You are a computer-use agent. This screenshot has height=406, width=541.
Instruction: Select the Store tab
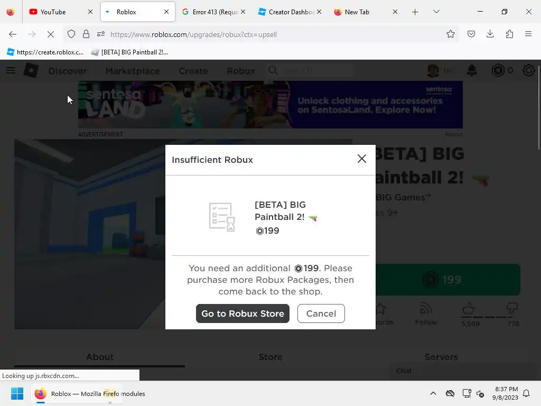(x=270, y=357)
